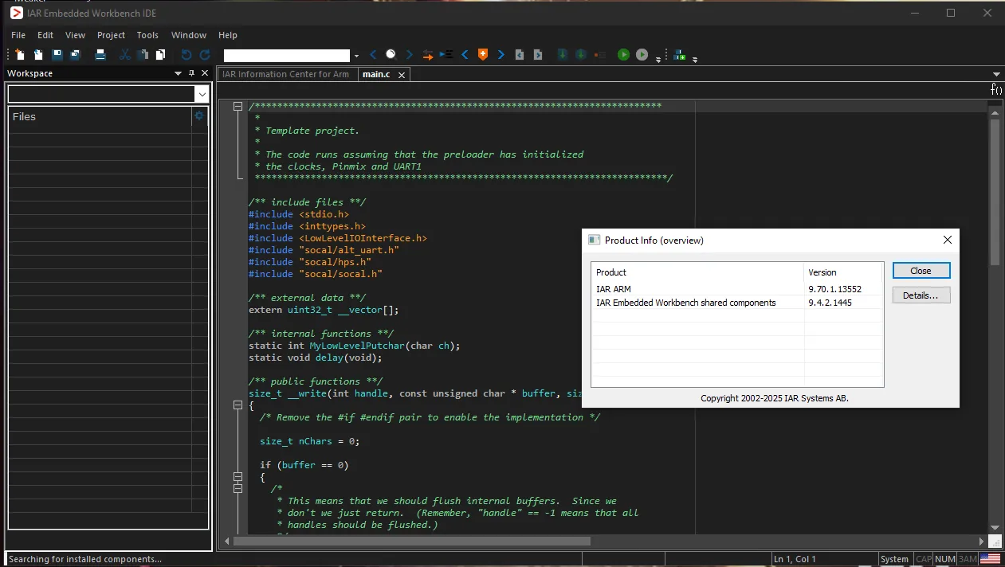
Task: Open the last toolbar overflow options arrow
Action: pyautogui.click(x=695, y=58)
